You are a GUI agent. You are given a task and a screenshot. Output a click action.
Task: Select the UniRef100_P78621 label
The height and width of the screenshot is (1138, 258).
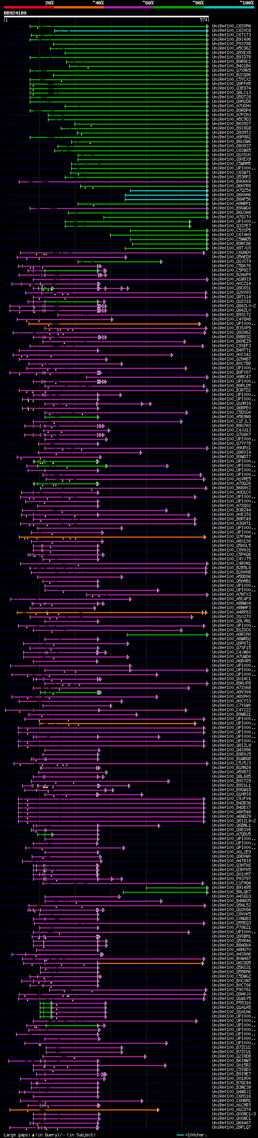(231, 928)
